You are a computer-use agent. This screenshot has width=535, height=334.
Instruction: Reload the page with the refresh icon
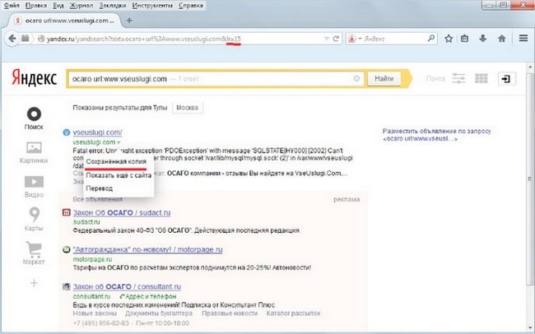336,39
